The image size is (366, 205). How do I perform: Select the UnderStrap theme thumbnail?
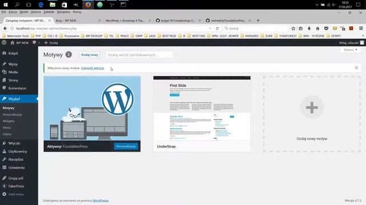point(202,108)
